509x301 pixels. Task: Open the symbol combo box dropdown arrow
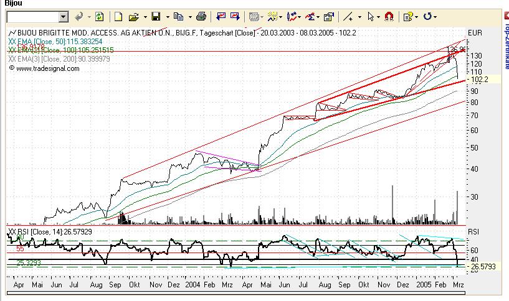point(64,17)
